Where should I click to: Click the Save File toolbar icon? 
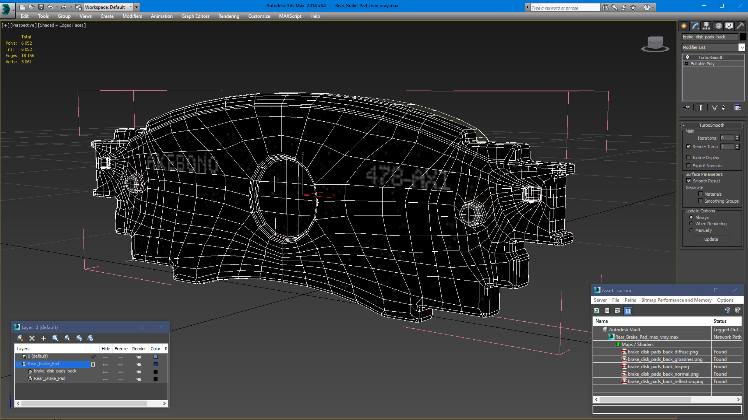[41, 7]
